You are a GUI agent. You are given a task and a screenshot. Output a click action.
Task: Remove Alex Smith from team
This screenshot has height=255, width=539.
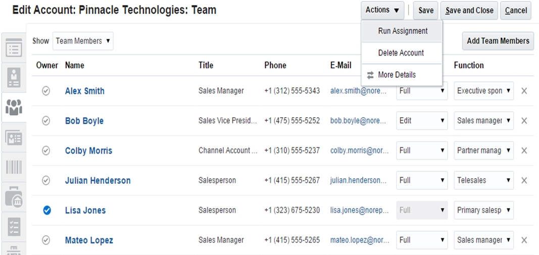[x=524, y=91]
